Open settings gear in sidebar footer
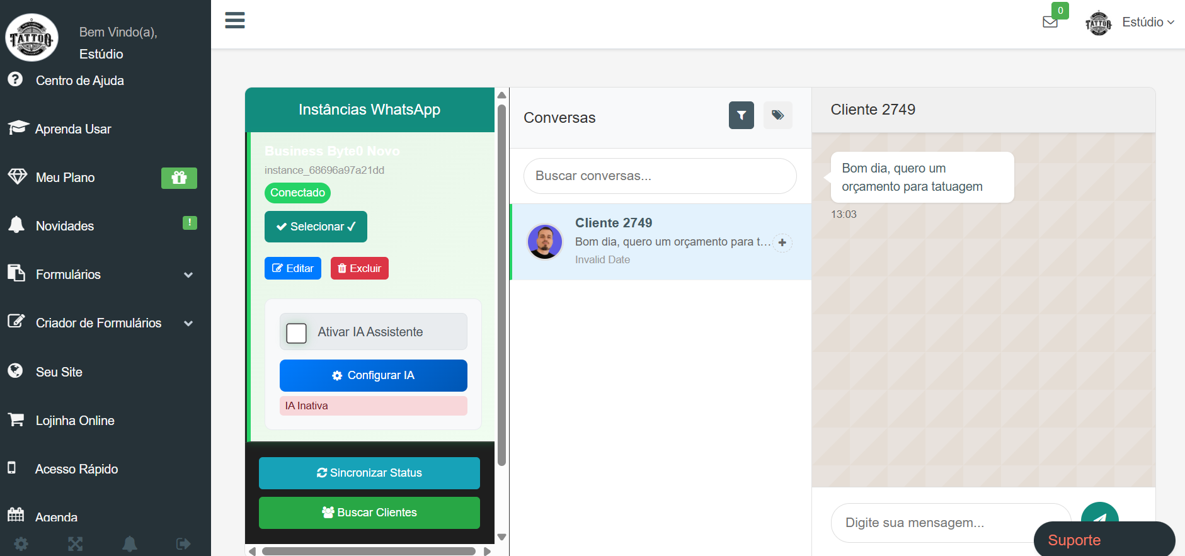 click(21, 544)
